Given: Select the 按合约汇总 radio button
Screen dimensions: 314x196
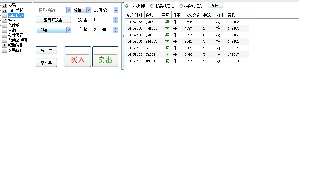Looking at the screenshot, I should click(x=181, y=6).
